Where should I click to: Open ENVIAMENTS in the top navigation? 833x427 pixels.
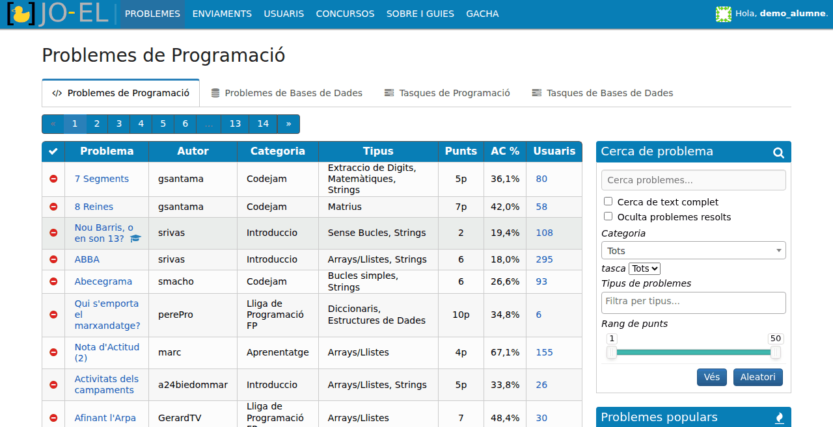click(x=222, y=14)
